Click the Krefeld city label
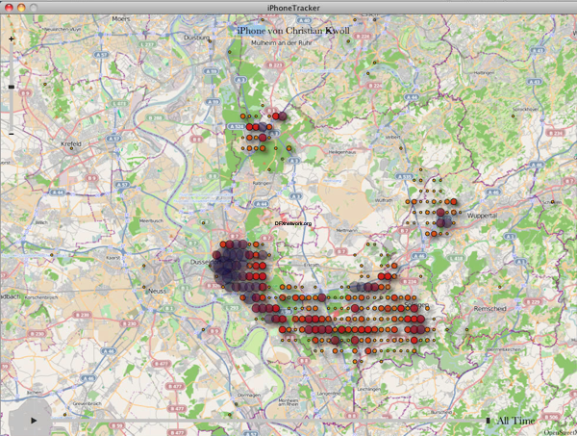Image resolution: width=577 pixels, height=436 pixels. 71,144
